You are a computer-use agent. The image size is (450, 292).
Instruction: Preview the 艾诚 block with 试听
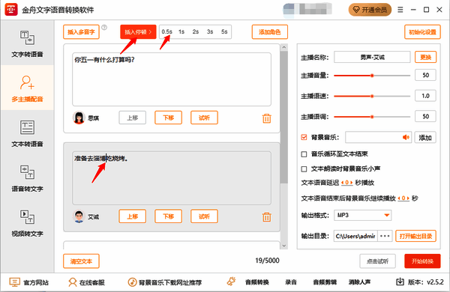204,216
